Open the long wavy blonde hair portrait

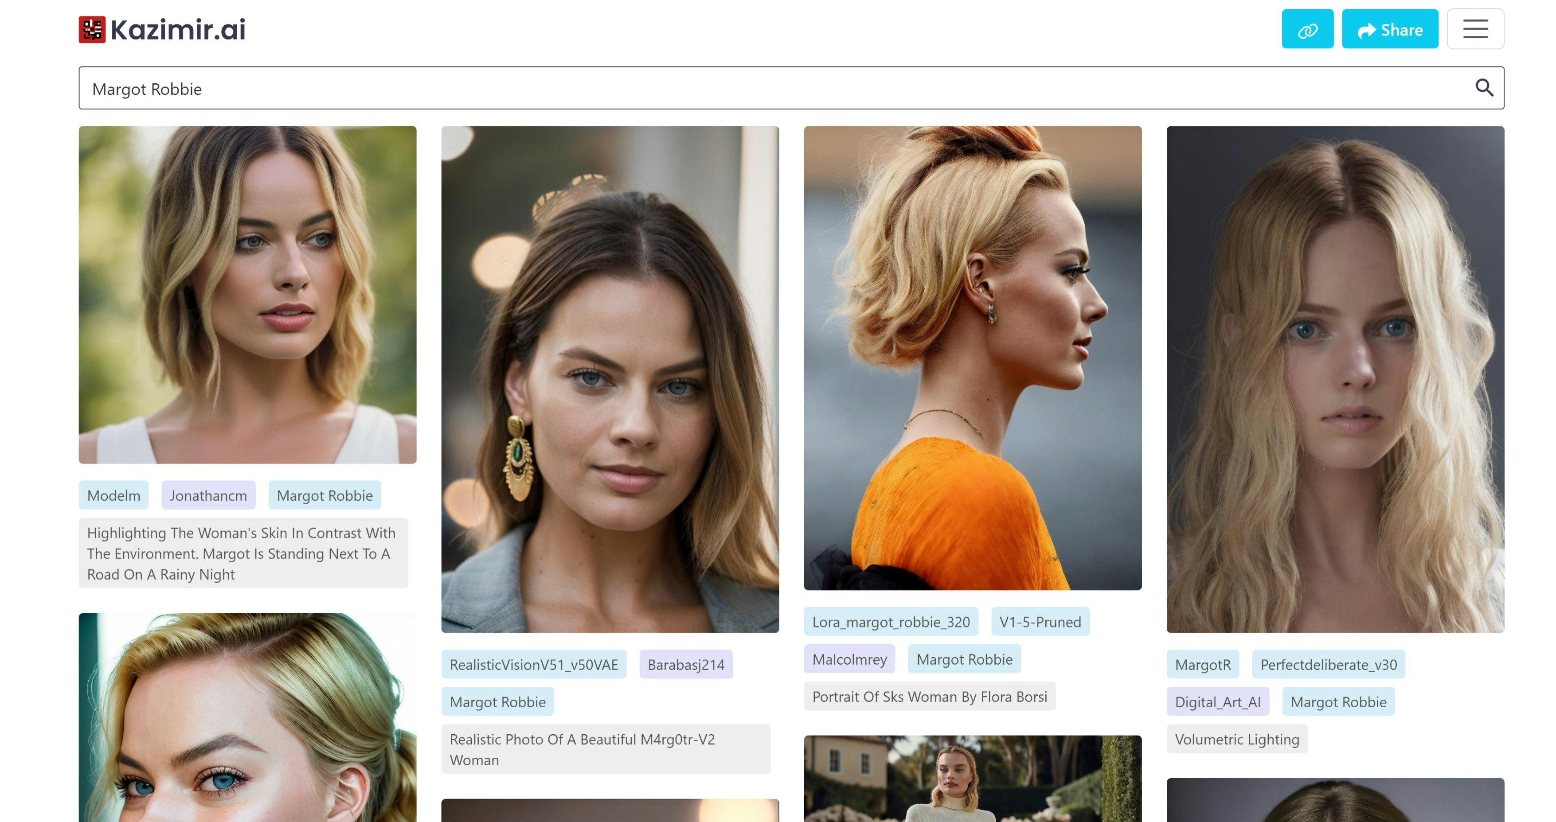[1334, 379]
